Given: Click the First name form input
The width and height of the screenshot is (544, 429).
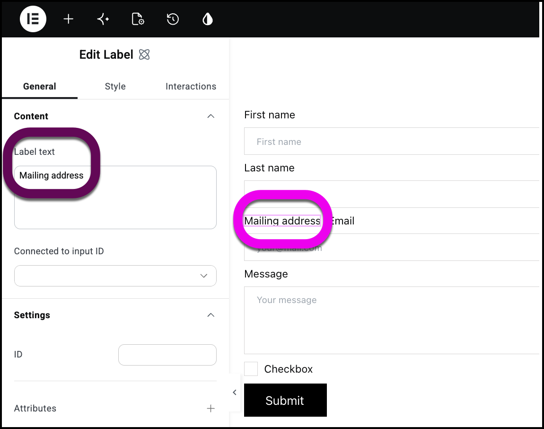Looking at the screenshot, I should [391, 141].
